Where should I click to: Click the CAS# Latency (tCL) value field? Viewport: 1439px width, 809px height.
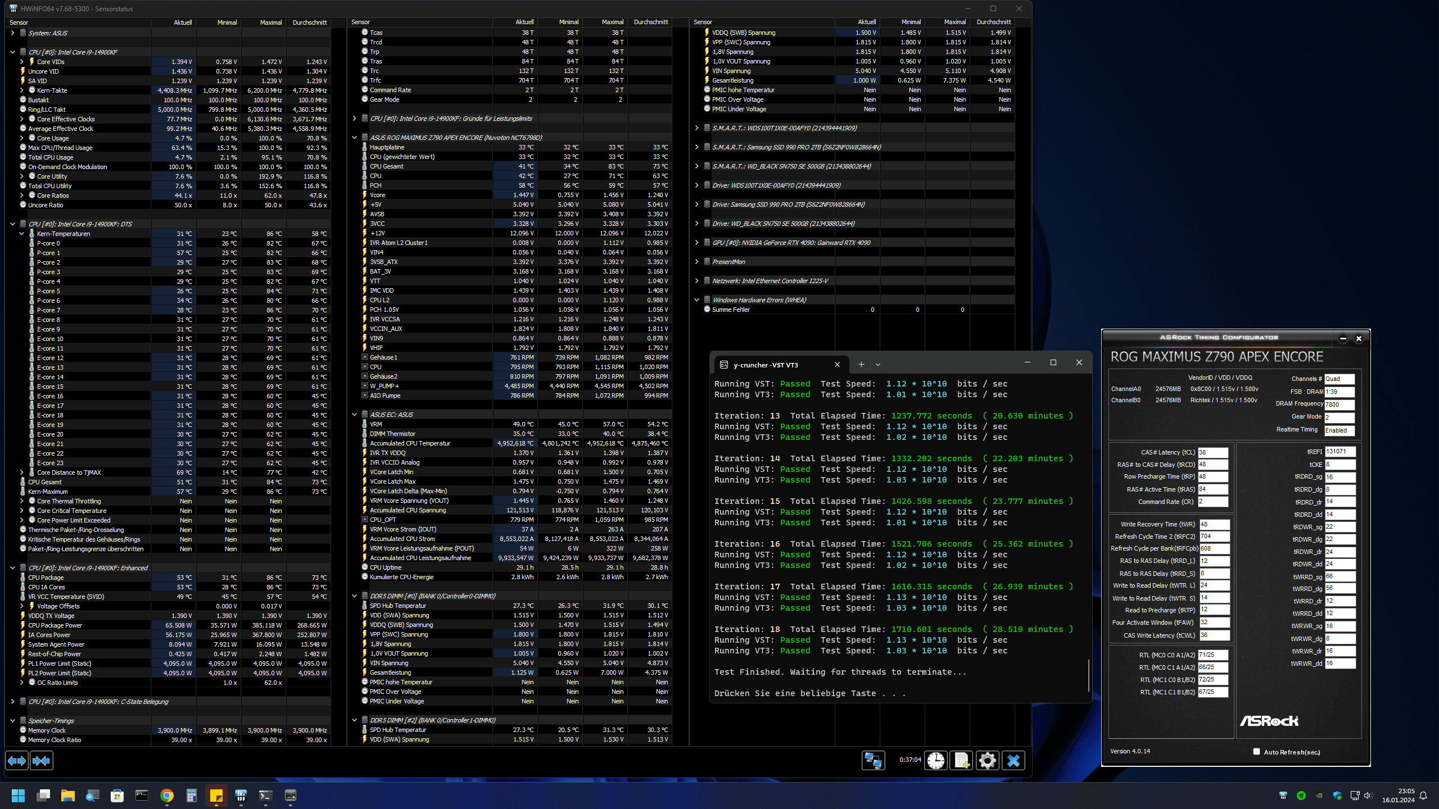1212,452
